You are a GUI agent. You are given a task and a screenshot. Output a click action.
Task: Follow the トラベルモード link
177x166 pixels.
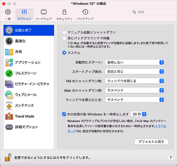(x=161, y=126)
